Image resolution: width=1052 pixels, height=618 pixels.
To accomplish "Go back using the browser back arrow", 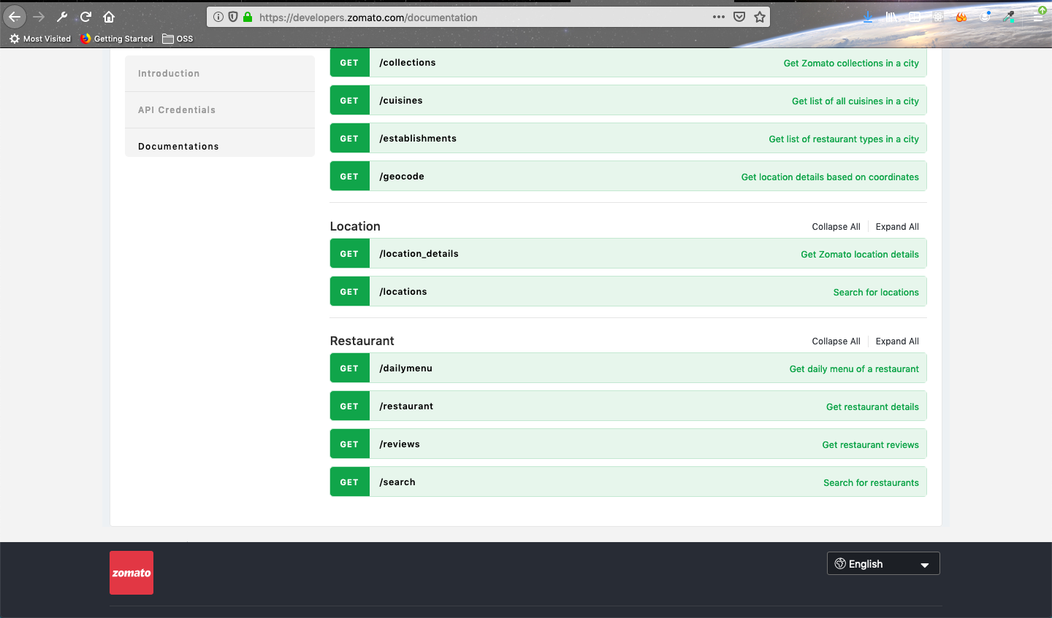I will 15,17.
